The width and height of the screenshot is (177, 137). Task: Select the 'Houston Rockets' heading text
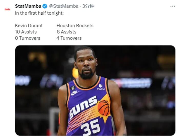click(75, 25)
